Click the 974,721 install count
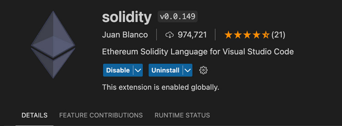The width and height of the screenshot is (342, 126). pyautogui.click(x=192, y=35)
